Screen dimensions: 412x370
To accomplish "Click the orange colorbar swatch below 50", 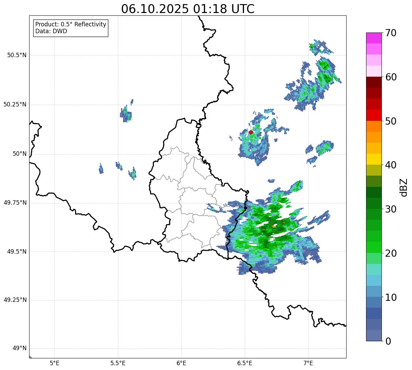I will click(x=374, y=126).
